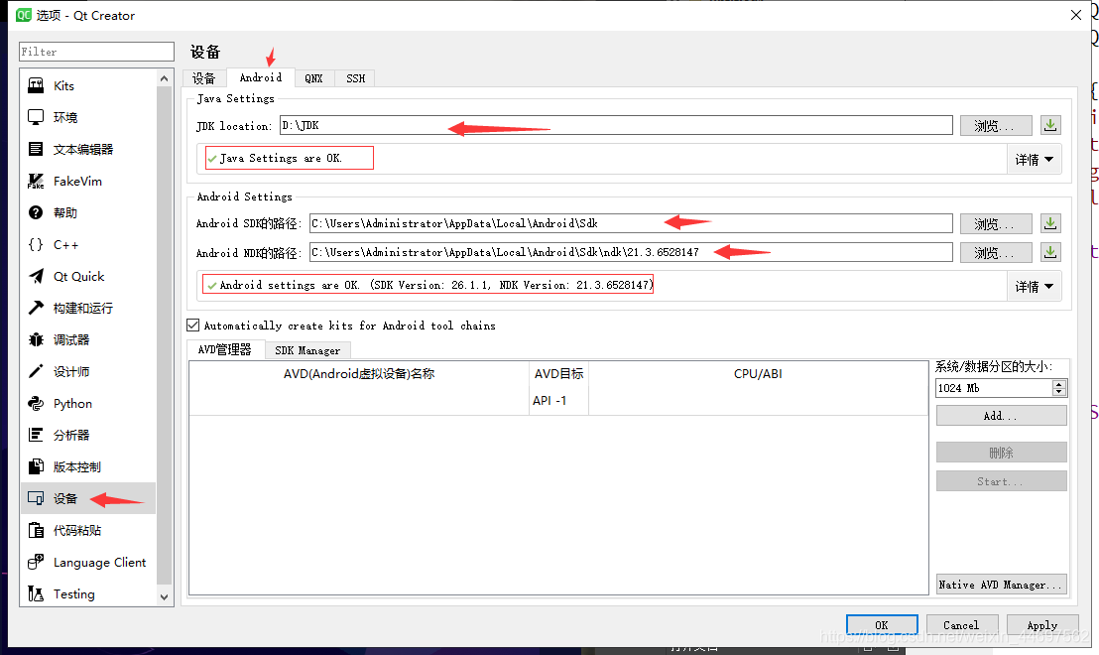
Task: Click the Cancel button
Action: (x=961, y=625)
